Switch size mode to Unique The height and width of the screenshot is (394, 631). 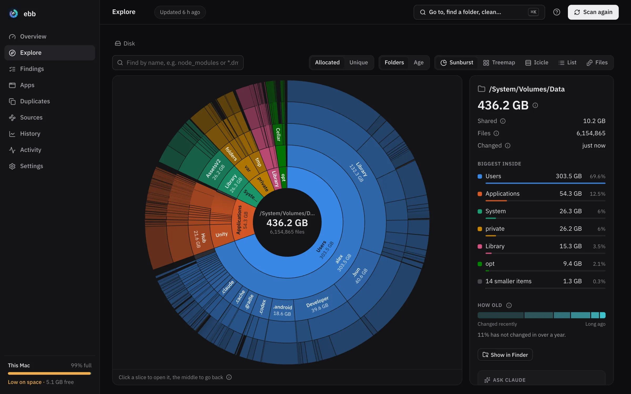pos(359,63)
